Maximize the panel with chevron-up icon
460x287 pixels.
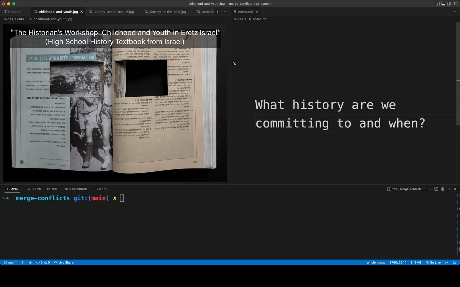pos(449,189)
